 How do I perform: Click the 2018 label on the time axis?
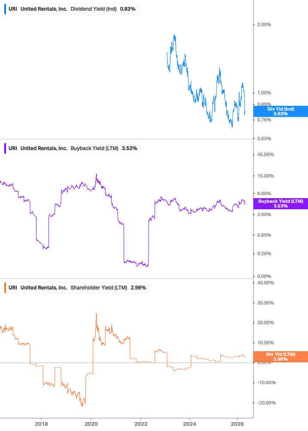(x=41, y=424)
